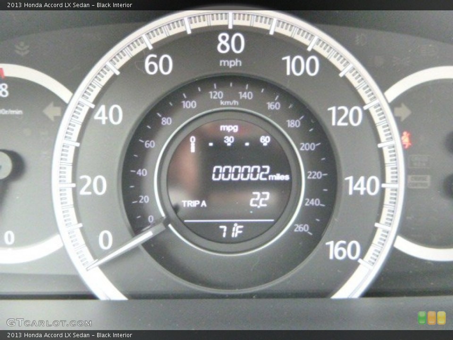The image size is (453, 340).
Task: Click the large 20 on the mph scale
Action: click(x=93, y=185)
